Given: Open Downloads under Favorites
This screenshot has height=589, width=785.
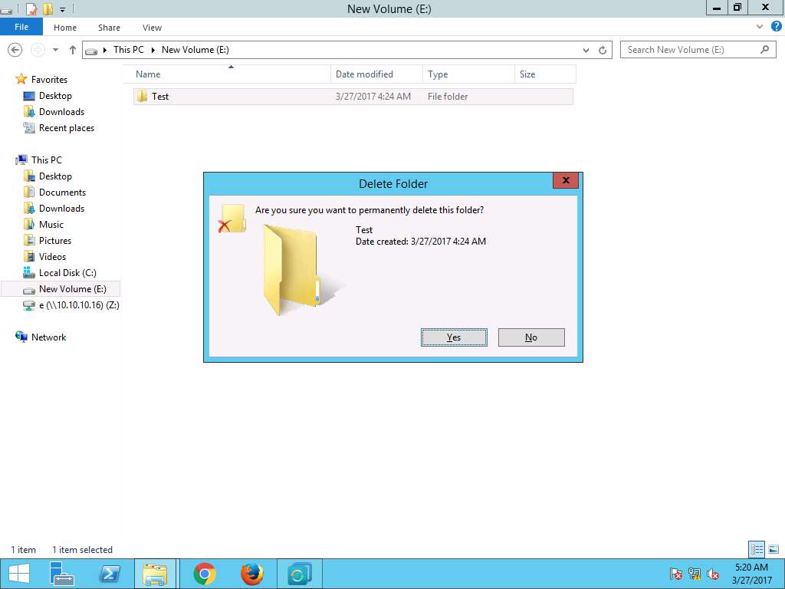Looking at the screenshot, I should tap(61, 112).
